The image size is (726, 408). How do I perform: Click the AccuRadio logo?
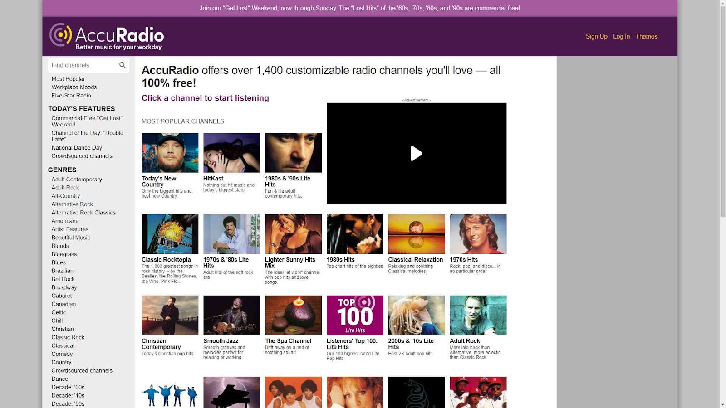[x=107, y=36]
